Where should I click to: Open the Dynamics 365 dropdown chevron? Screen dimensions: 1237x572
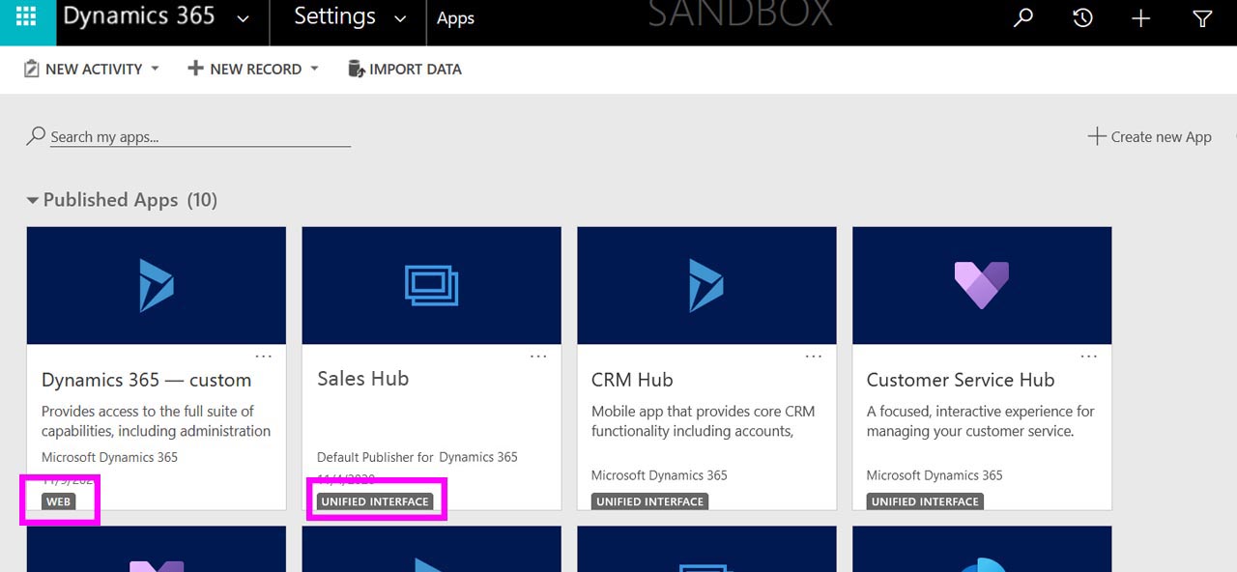243,19
